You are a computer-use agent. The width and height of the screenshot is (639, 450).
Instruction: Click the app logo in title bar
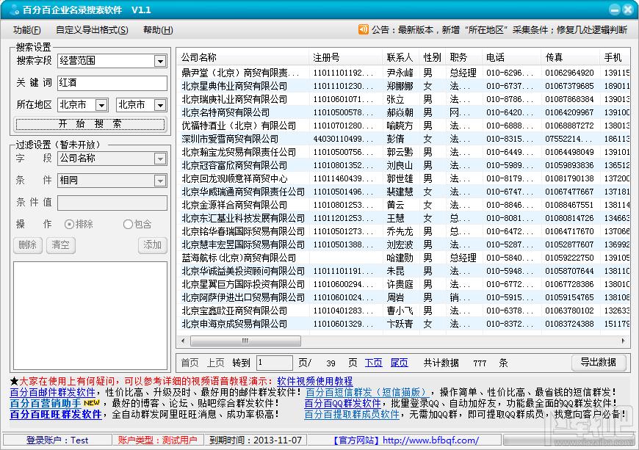tap(13, 10)
